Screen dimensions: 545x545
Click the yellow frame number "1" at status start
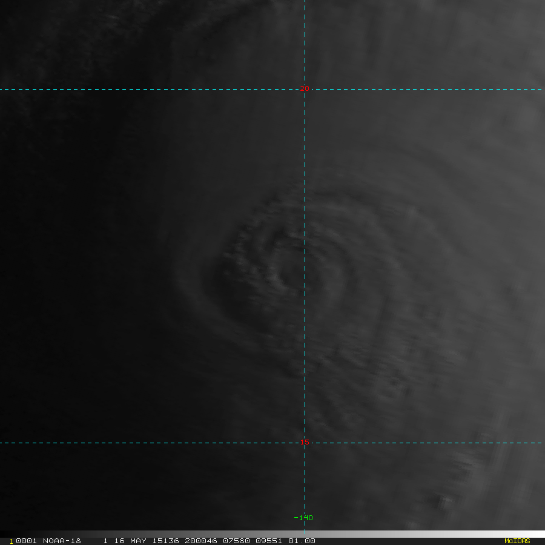point(12,541)
